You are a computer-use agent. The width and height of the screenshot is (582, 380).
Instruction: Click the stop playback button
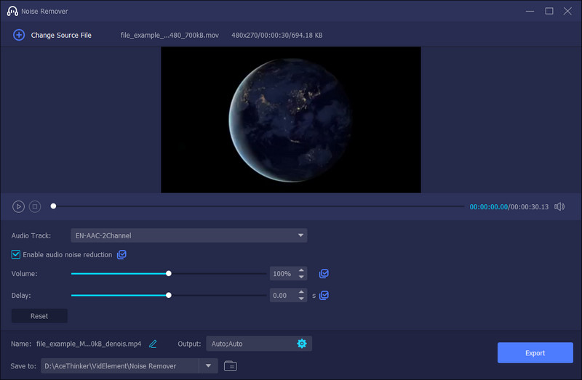point(35,206)
